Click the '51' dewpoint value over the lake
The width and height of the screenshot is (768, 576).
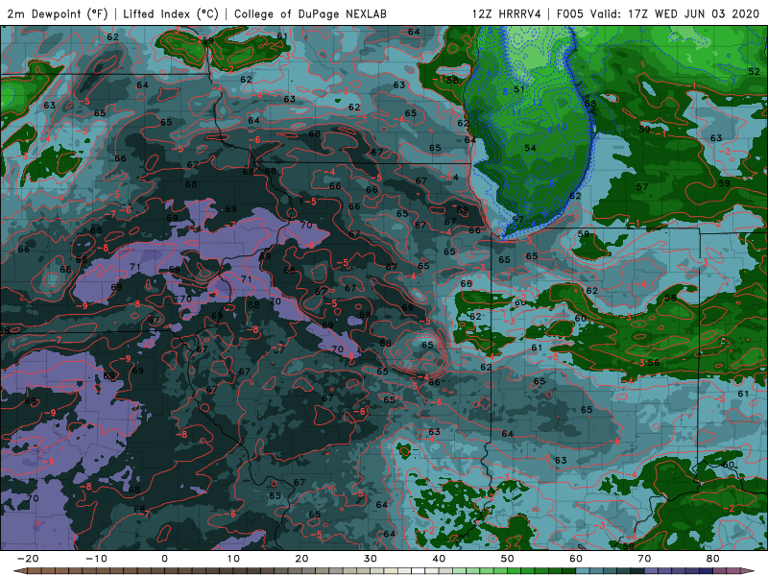tap(519, 89)
